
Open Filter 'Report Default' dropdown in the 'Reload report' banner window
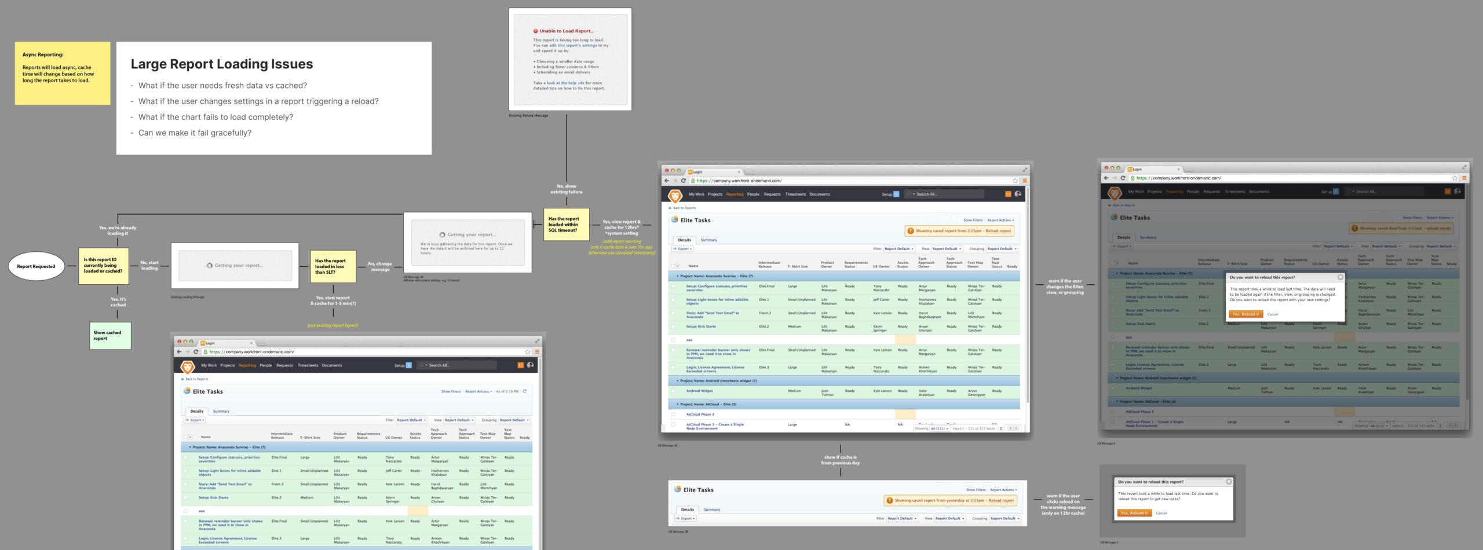(899, 249)
